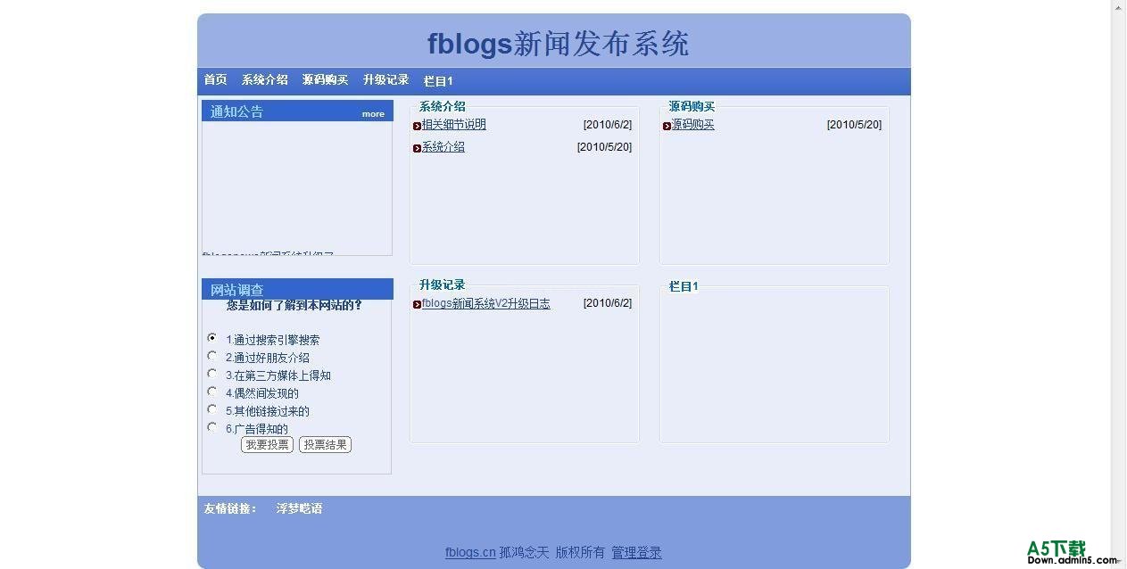
Task: Choose radio option 3.在第三方媒体上得知
Action: 212,374
